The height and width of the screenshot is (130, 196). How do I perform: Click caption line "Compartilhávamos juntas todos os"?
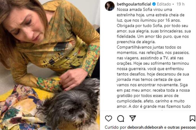[149, 47]
